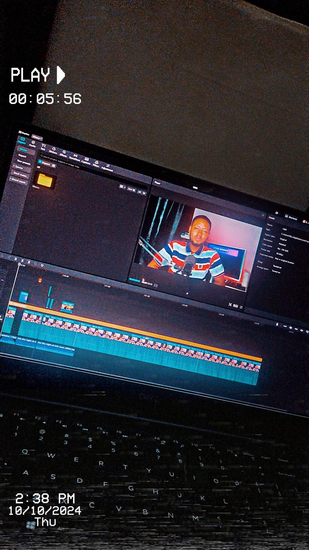Image resolution: width=309 pixels, height=550 pixels.
Task: Select the small blue overlay clip at timeline start
Action: pos(24,297)
